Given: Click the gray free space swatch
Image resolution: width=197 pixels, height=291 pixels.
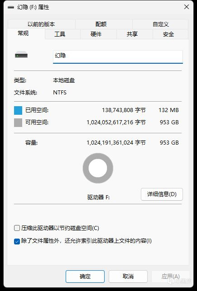Looking at the screenshot, I should click(x=18, y=122).
